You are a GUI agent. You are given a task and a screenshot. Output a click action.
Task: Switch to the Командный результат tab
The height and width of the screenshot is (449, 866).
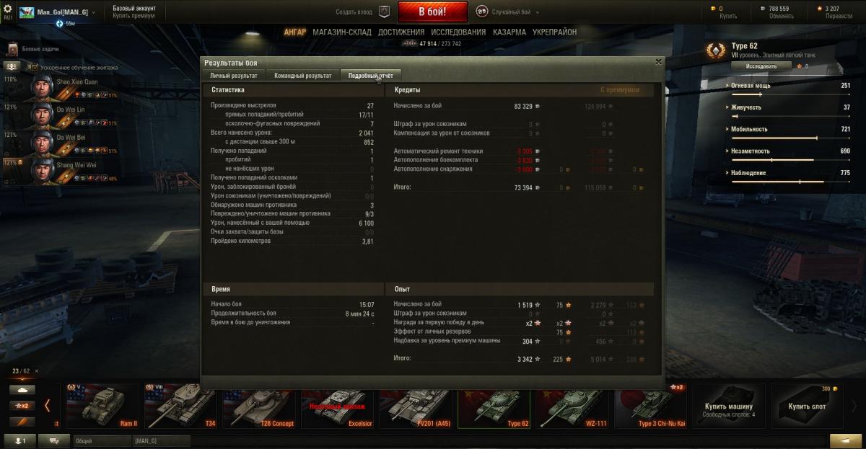coord(302,75)
